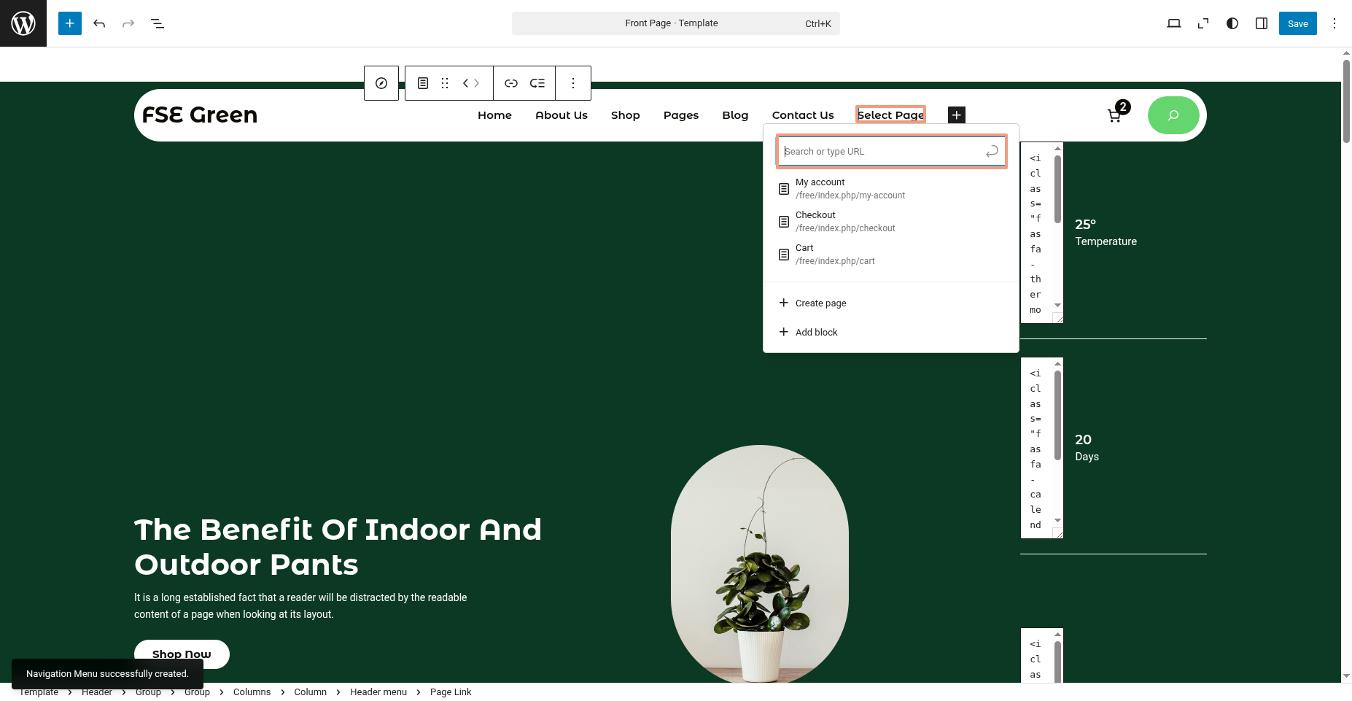Image resolution: width=1352 pixels, height=701 pixels.
Task: Click the Add submenu icon
Action: [x=537, y=83]
